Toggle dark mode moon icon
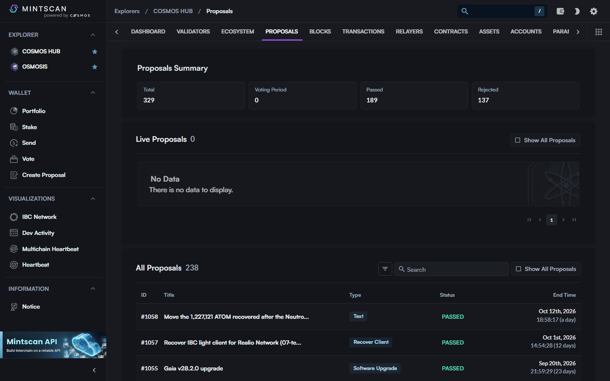610x381 pixels. coord(577,11)
